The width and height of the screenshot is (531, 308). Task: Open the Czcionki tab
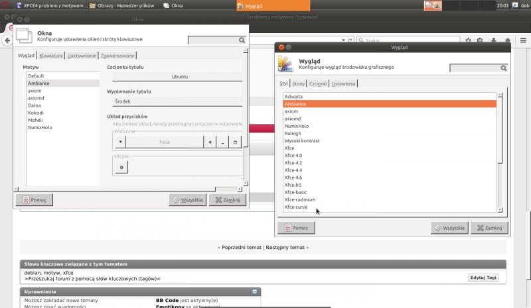coord(318,84)
